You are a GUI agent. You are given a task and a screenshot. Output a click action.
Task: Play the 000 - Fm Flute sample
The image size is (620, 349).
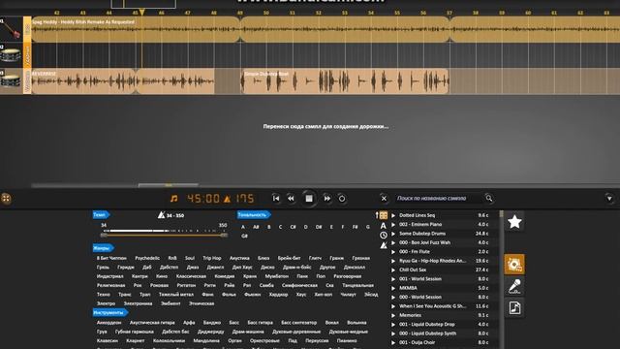pyautogui.click(x=393, y=252)
